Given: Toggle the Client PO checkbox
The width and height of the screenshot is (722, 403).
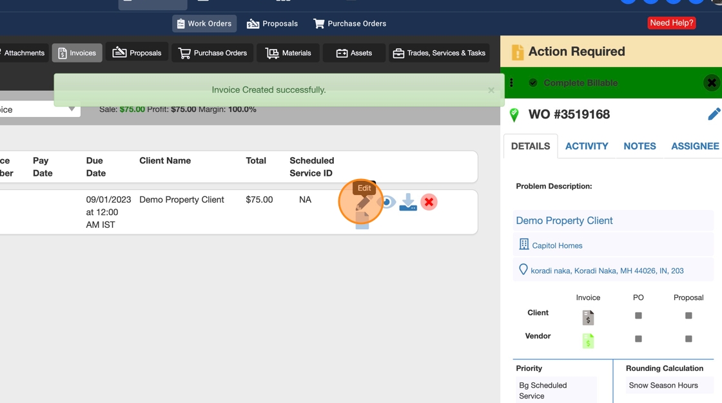Looking at the screenshot, I should (638, 315).
